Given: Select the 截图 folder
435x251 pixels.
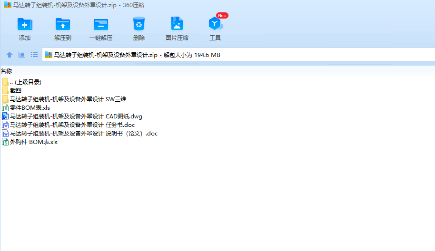Looking at the screenshot, I should click(11, 91).
